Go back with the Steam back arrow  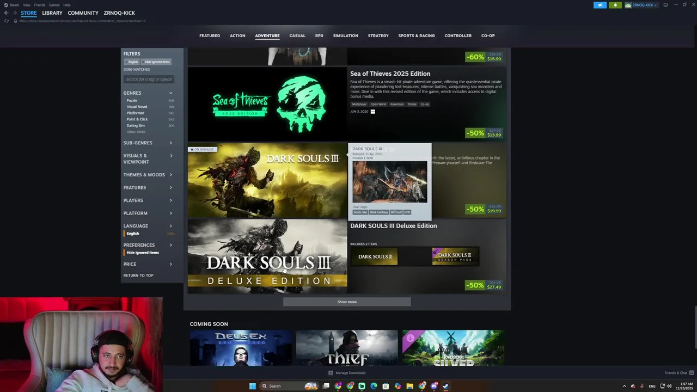(x=6, y=13)
